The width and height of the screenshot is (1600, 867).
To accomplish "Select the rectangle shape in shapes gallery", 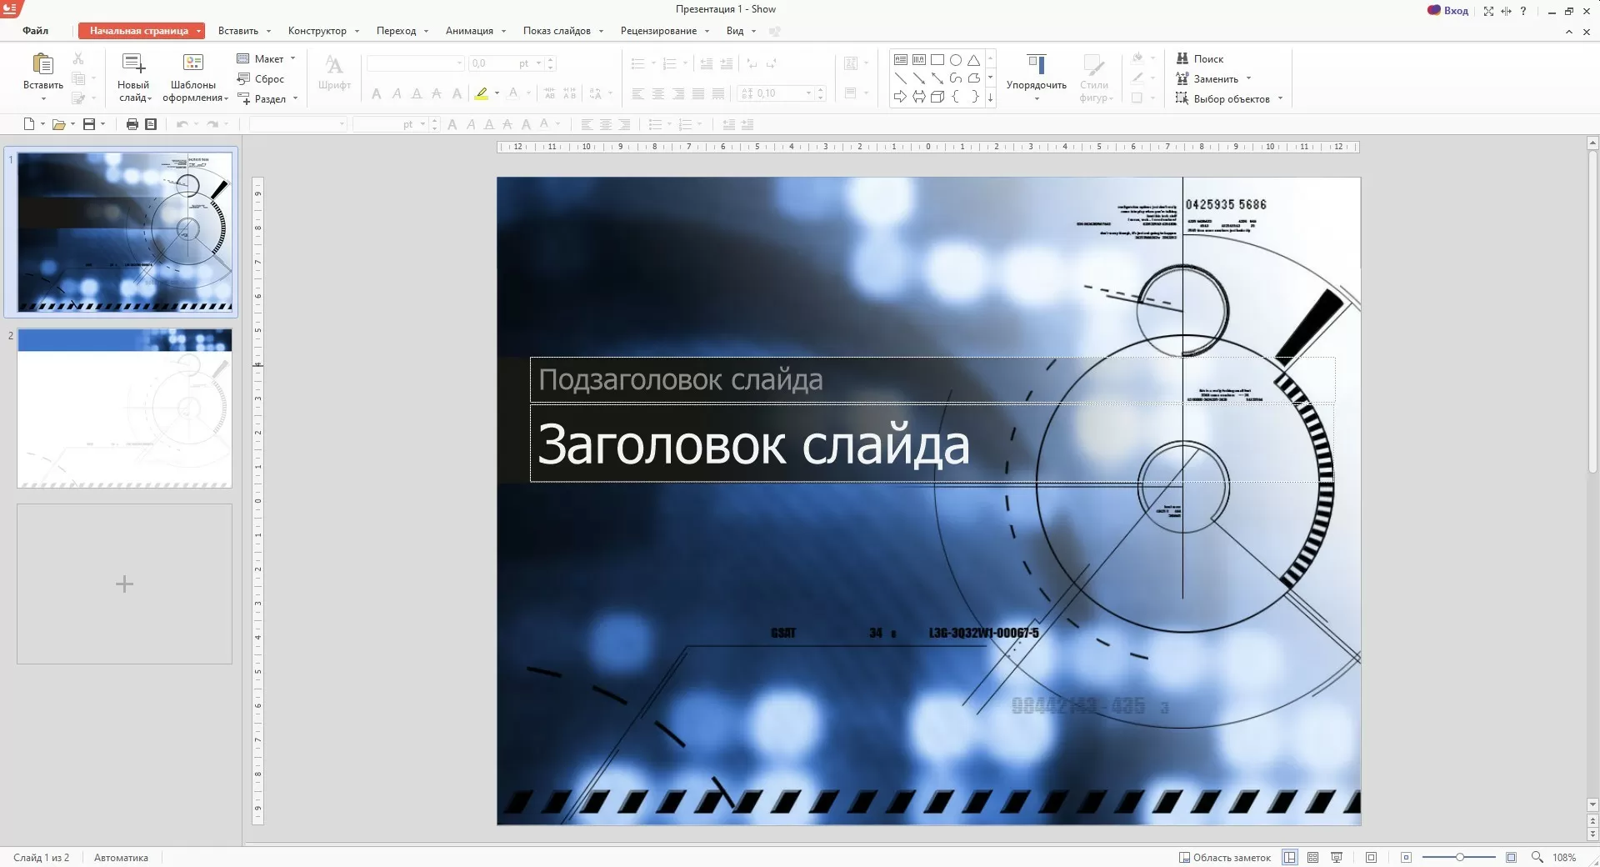I will pyautogui.click(x=937, y=60).
